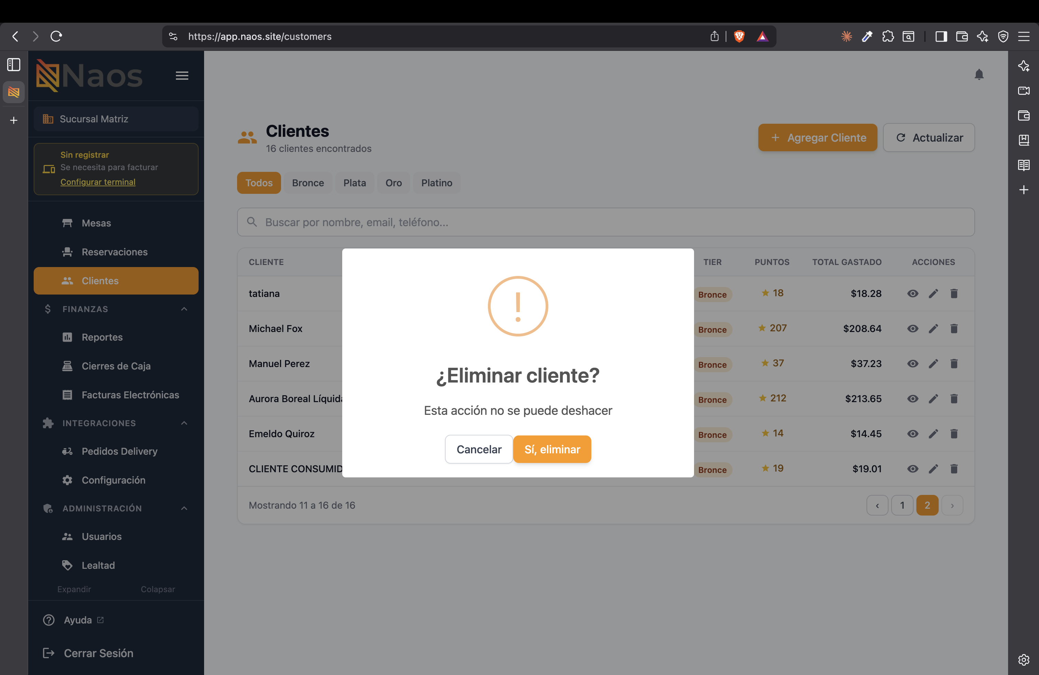The height and width of the screenshot is (675, 1039).
Task: Click the Brave shields lion icon
Action: click(739, 36)
